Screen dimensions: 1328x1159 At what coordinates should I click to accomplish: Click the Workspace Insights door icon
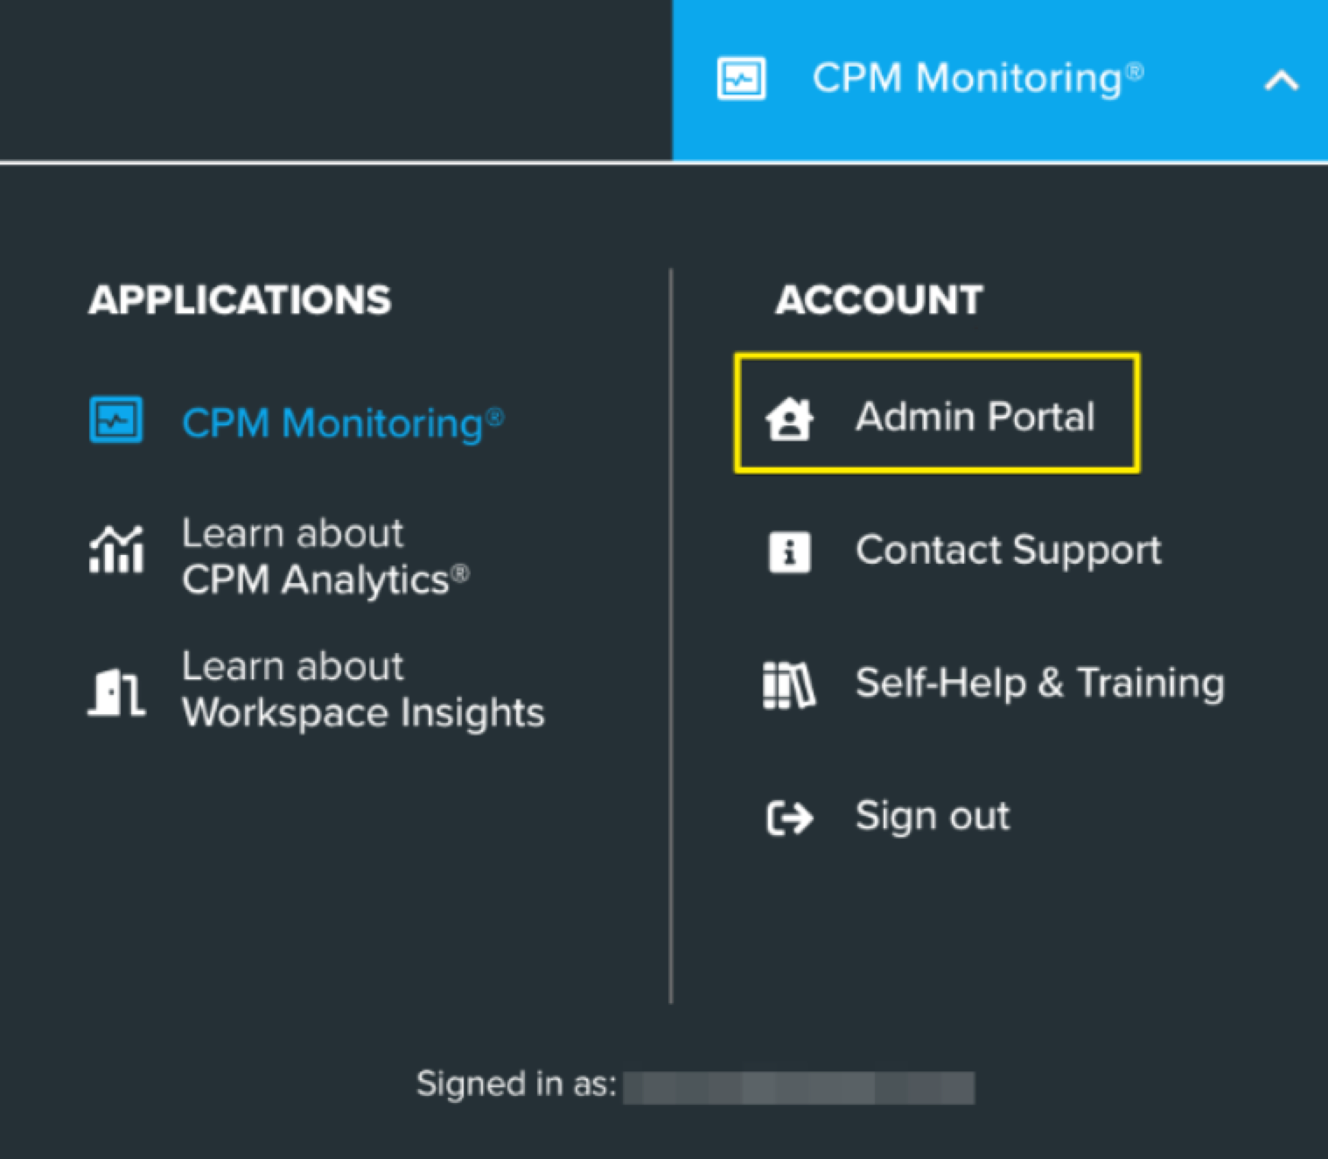[116, 692]
